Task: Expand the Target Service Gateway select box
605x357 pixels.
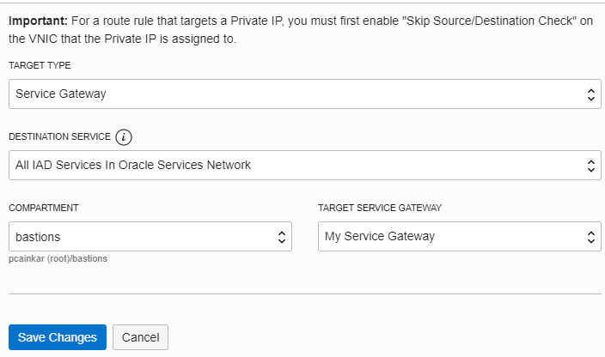Action: tap(459, 237)
